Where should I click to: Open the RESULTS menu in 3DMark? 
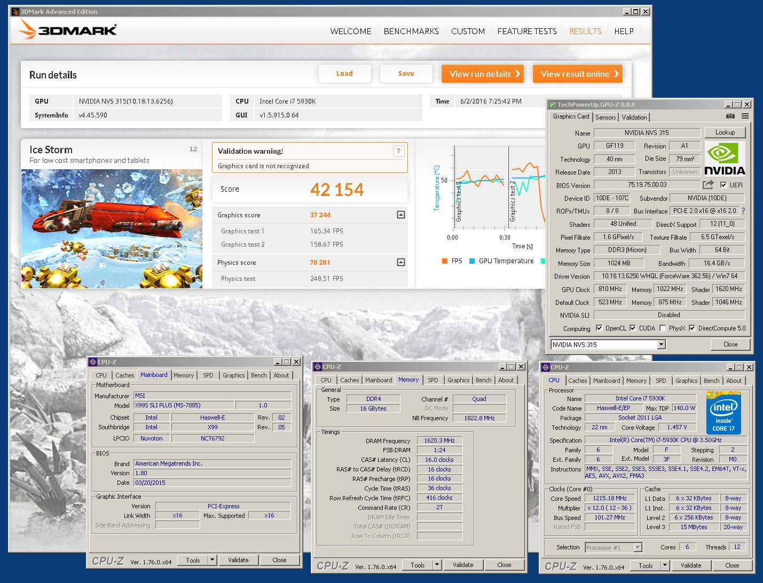point(585,31)
